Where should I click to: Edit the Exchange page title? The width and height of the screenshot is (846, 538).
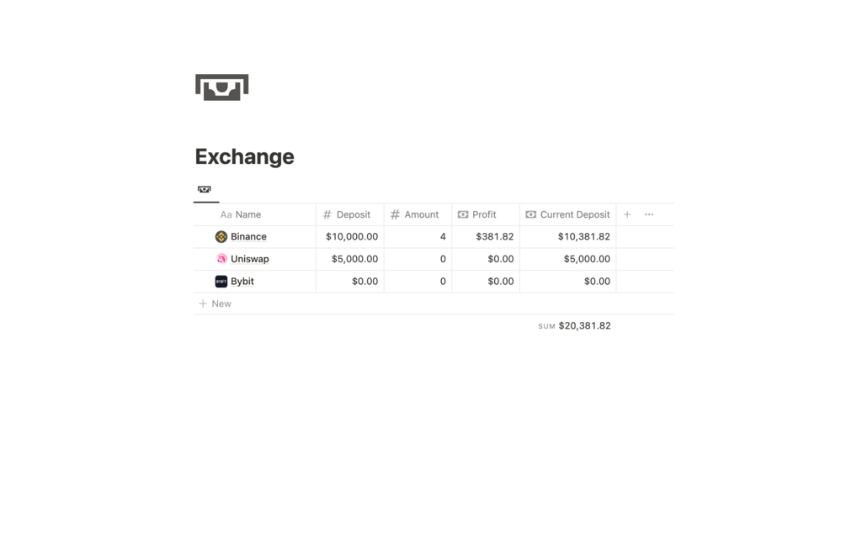[244, 156]
